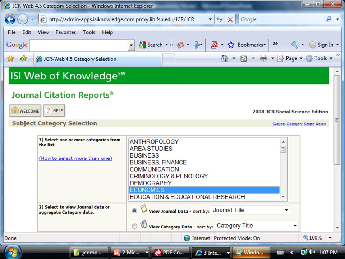Show hidden tray icons arrow
This screenshot has width=345, height=259.
pos(292,253)
